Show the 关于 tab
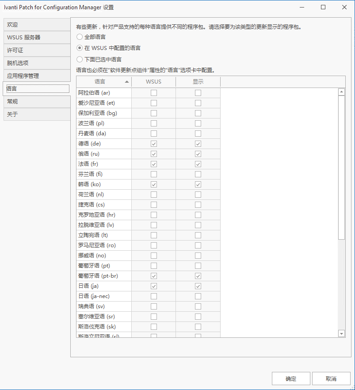Viewport: 355px width, 390px height. pos(37,114)
